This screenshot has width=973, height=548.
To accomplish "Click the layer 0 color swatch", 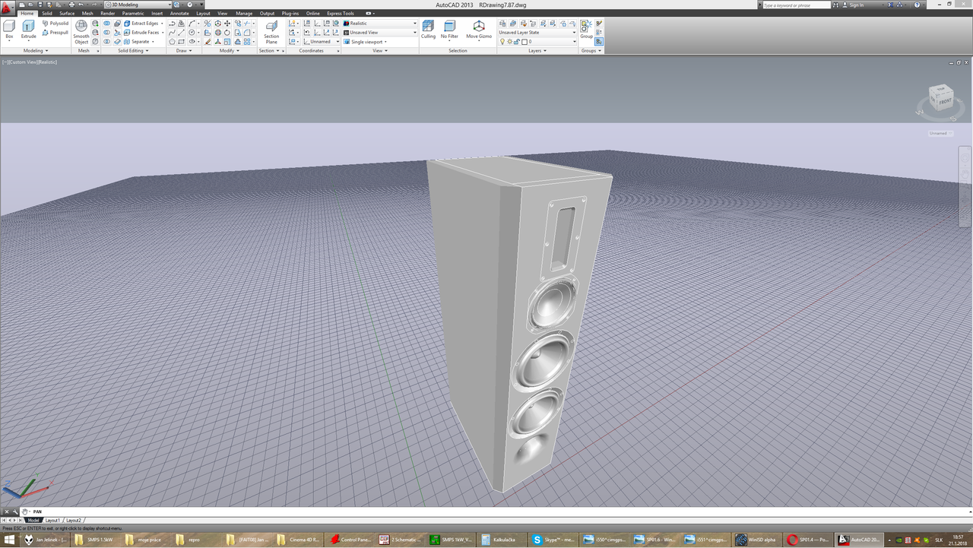I will pyautogui.click(x=525, y=42).
